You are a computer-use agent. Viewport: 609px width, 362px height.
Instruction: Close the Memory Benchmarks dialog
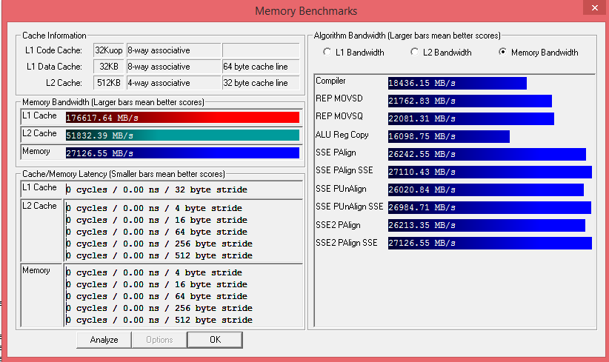tap(595, 7)
